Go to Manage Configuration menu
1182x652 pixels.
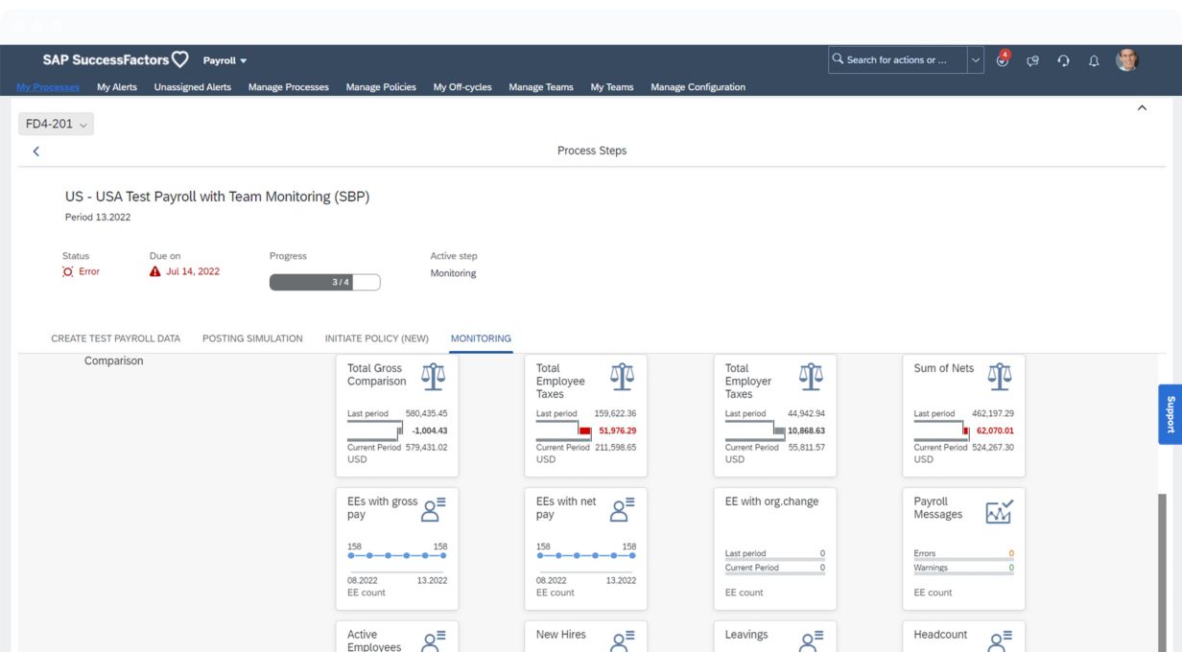pos(697,87)
